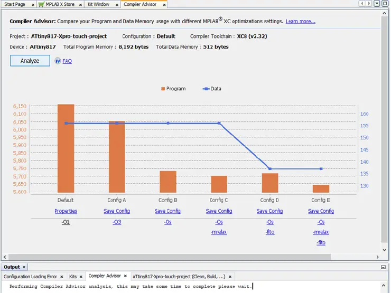Image resolution: width=391 pixels, height=293 pixels.
Task: Click the -flto option under Config D
Action: [270, 232]
